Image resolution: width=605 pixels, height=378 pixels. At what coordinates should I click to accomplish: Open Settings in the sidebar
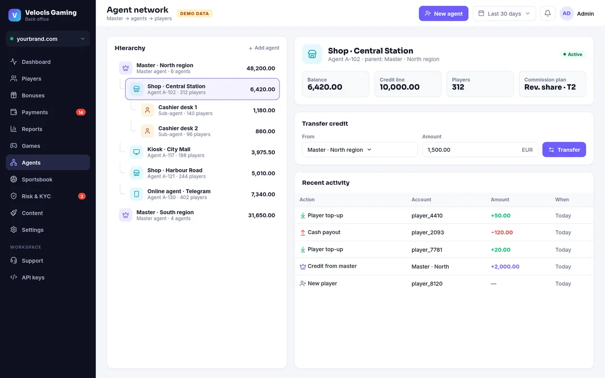point(48,230)
